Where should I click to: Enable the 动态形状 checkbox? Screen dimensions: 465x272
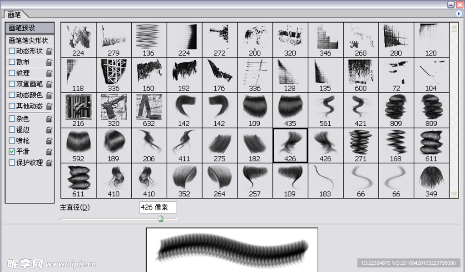12,51
